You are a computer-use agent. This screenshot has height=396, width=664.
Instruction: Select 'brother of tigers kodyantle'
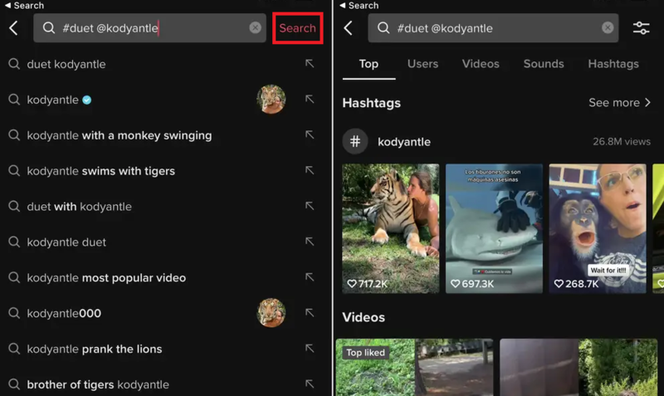click(x=98, y=384)
